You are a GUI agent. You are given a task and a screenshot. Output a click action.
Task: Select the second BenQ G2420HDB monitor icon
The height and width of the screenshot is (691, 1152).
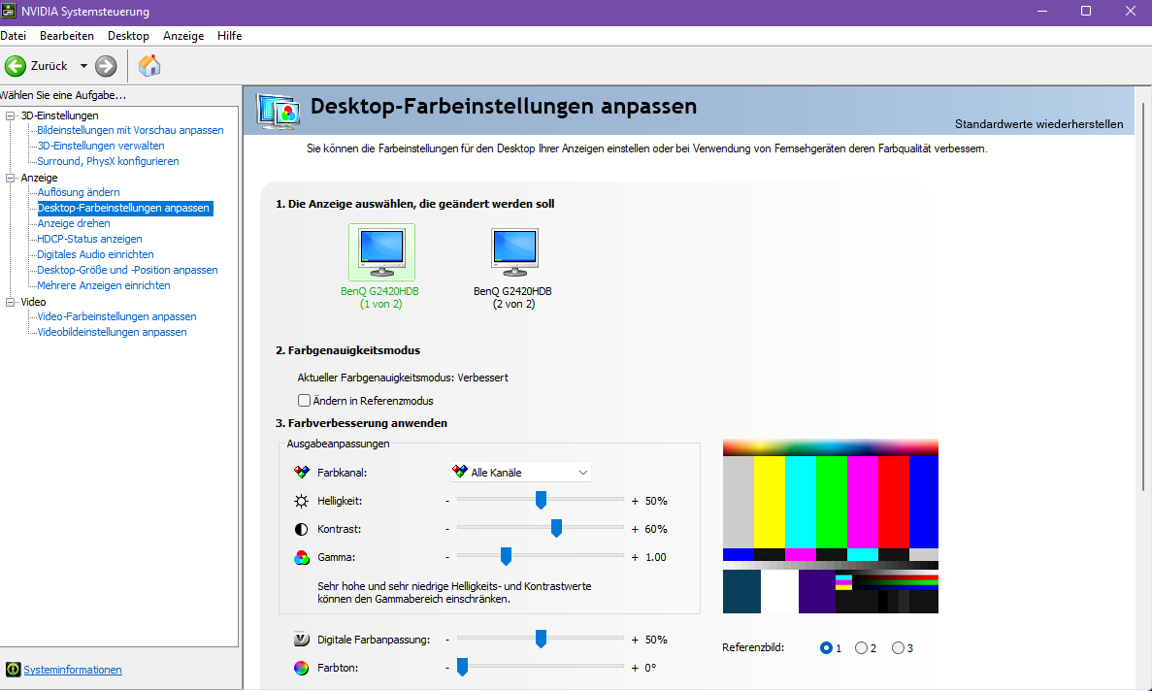514,252
